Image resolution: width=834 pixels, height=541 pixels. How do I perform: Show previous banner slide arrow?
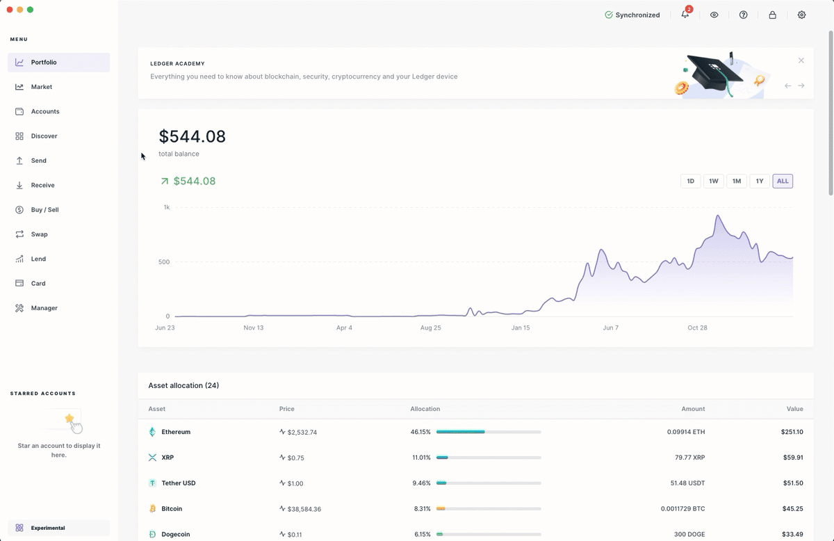(x=787, y=86)
